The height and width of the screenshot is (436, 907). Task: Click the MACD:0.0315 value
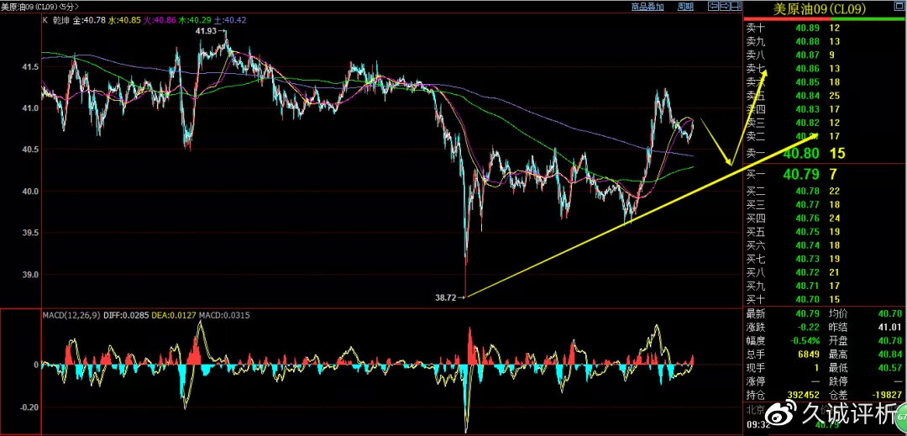pyautogui.click(x=223, y=315)
